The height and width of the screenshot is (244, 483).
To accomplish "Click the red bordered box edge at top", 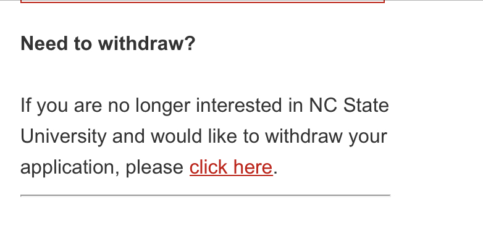I will click(x=203, y=1).
